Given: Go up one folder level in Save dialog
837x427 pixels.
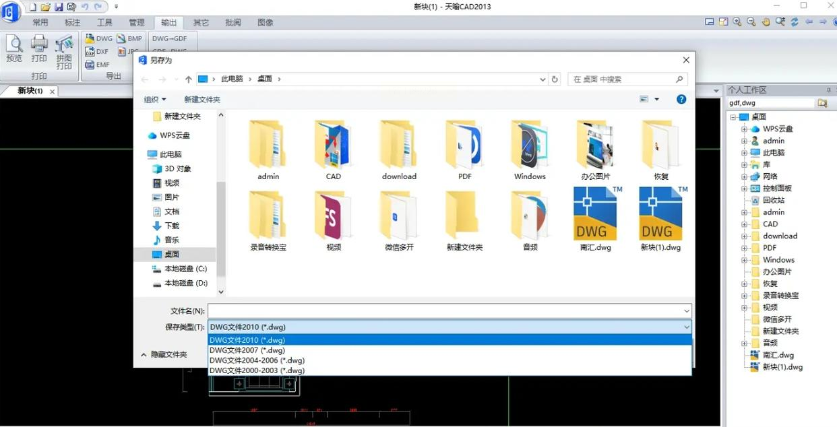Looking at the screenshot, I should pyautogui.click(x=188, y=79).
